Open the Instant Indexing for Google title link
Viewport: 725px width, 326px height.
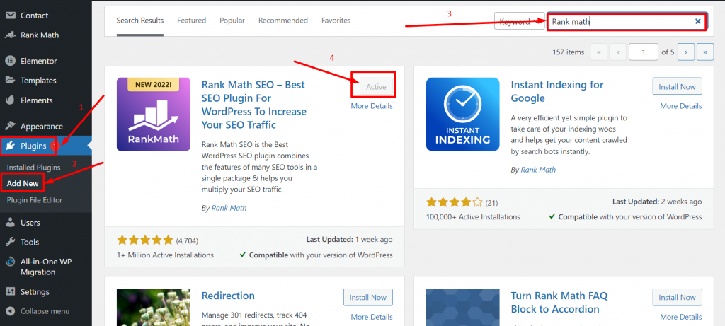point(557,91)
